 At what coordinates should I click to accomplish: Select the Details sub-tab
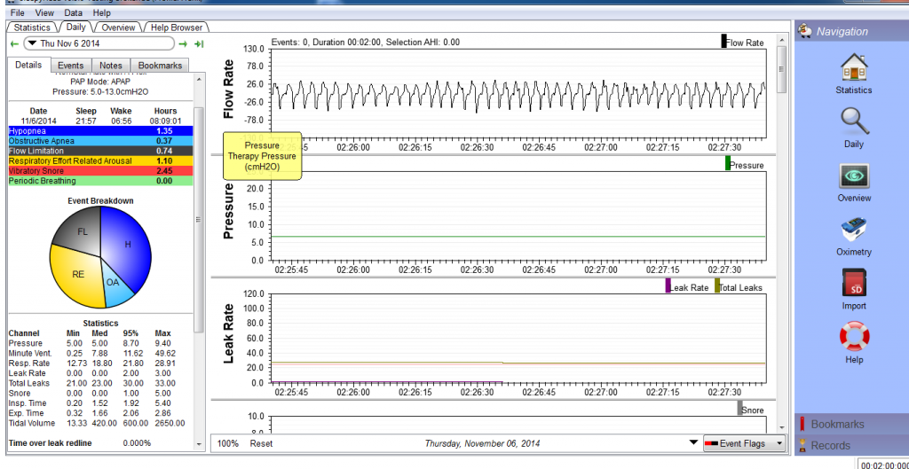click(x=28, y=65)
